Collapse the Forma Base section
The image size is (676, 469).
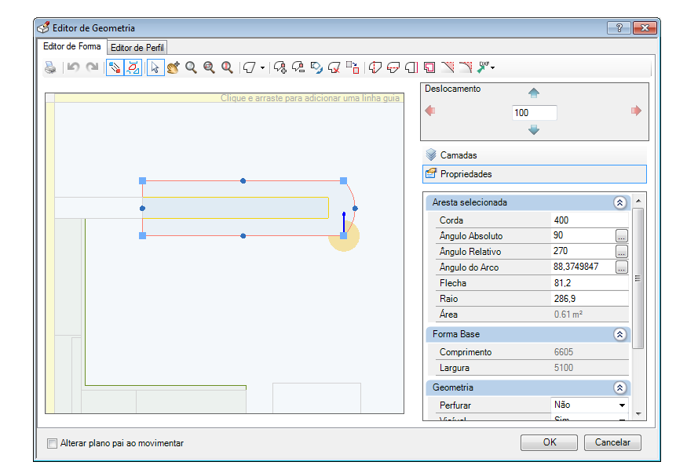point(619,334)
